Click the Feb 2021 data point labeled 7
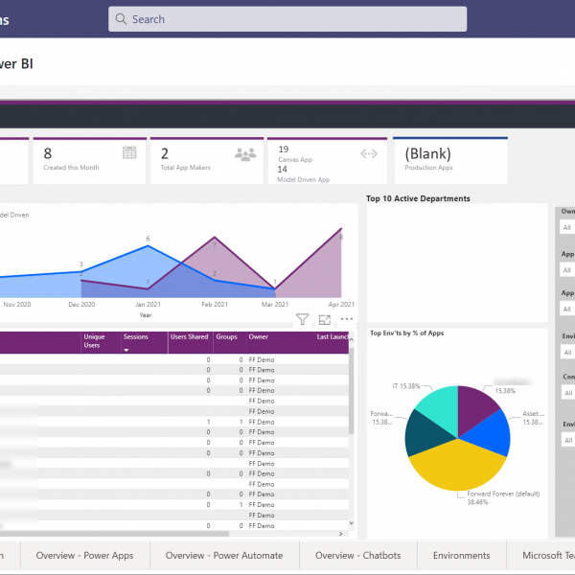 215,237
